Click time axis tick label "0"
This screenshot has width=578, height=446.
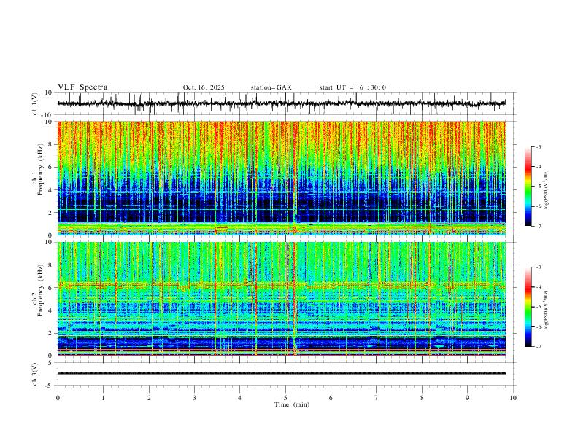pyautogui.click(x=58, y=398)
